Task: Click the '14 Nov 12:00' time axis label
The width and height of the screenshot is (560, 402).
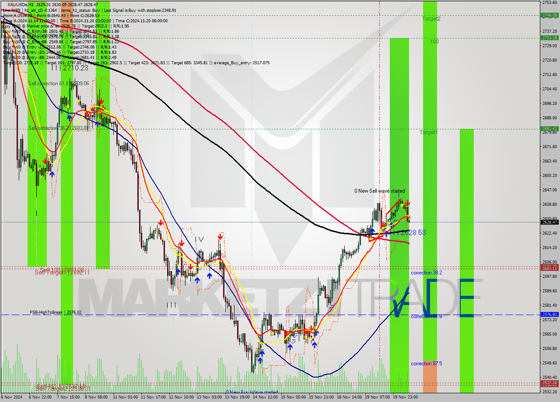Action: 266,397
